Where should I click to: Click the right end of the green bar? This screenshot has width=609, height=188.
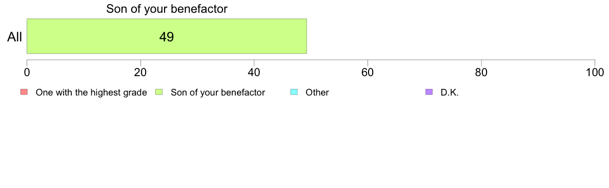pyautogui.click(x=306, y=36)
